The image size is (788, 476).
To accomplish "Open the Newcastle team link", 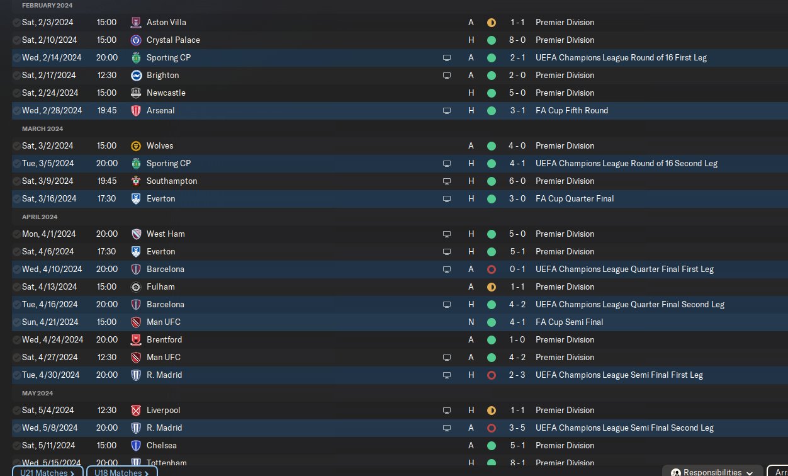I will click(166, 93).
